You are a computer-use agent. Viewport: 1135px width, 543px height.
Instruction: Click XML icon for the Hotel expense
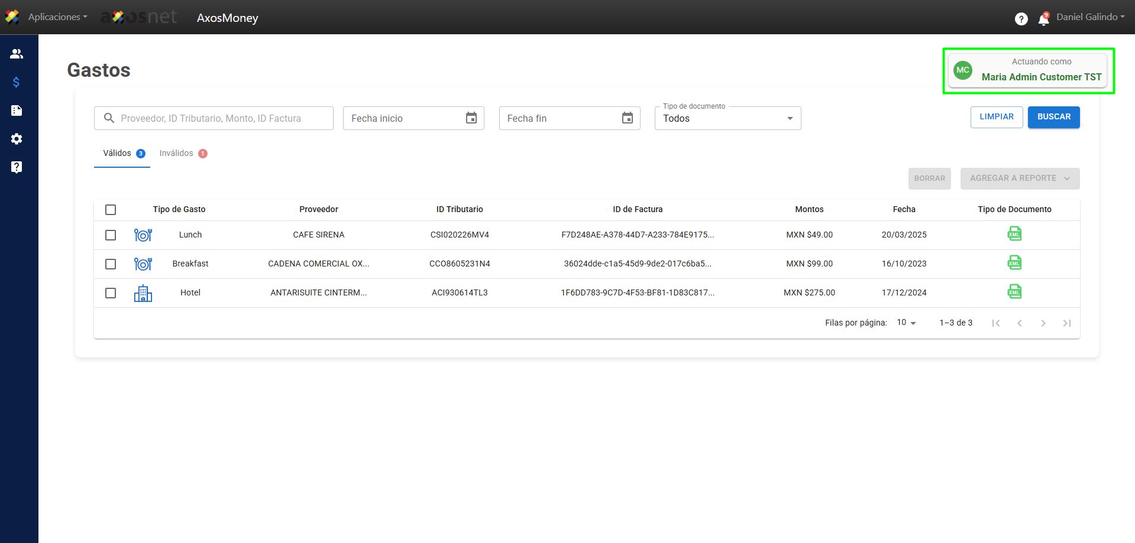pyautogui.click(x=1014, y=292)
